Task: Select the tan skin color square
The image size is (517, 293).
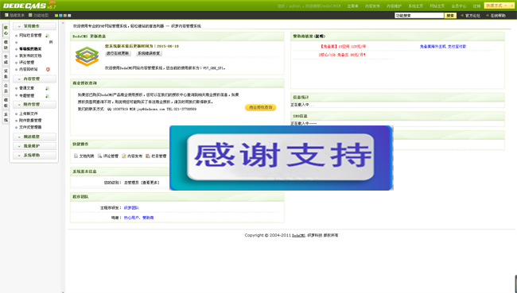Action: coord(65,15)
